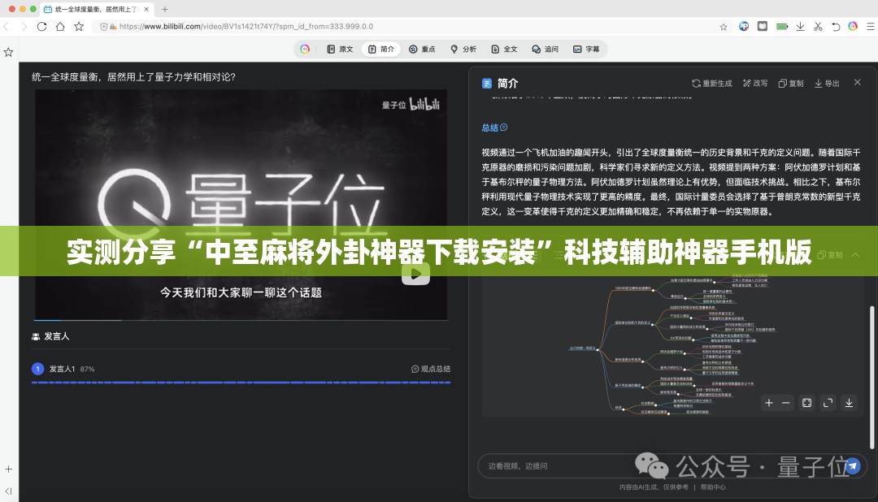Click the 改写 rewrite button

(754, 84)
